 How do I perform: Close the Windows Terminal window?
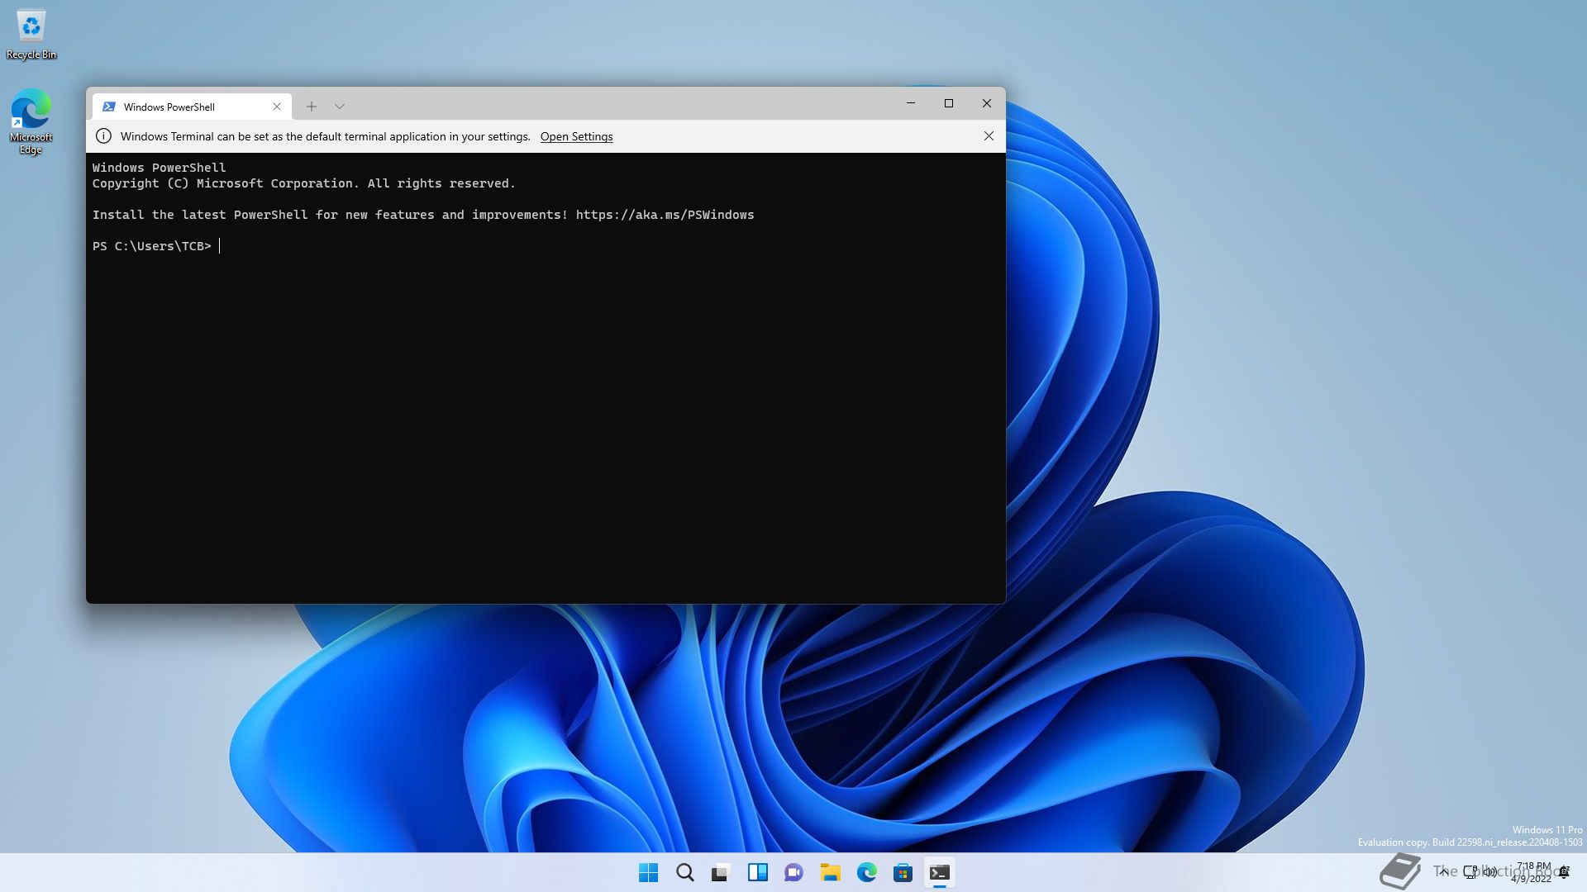point(987,103)
